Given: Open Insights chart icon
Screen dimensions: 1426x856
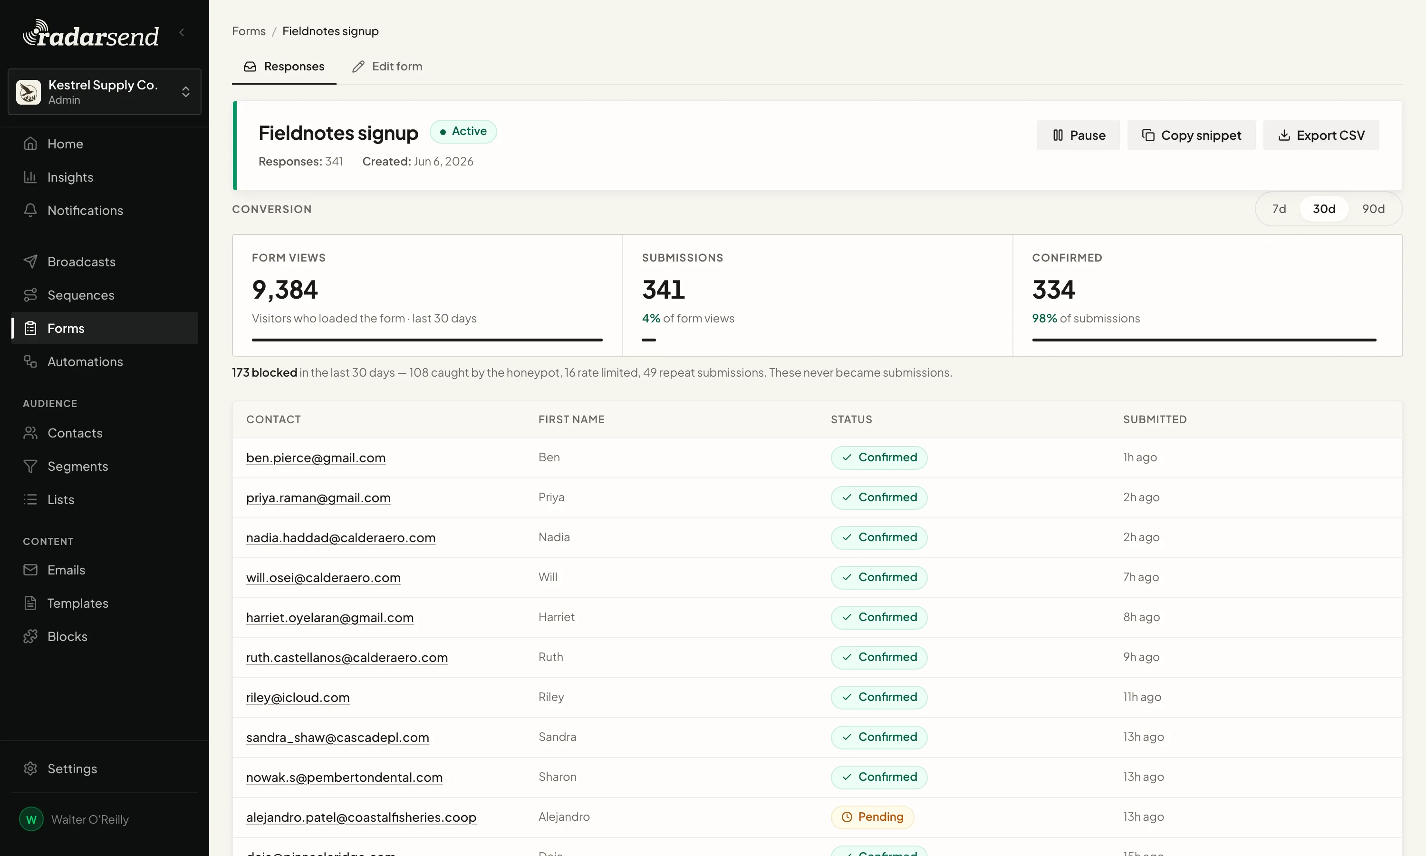Looking at the screenshot, I should (x=30, y=177).
